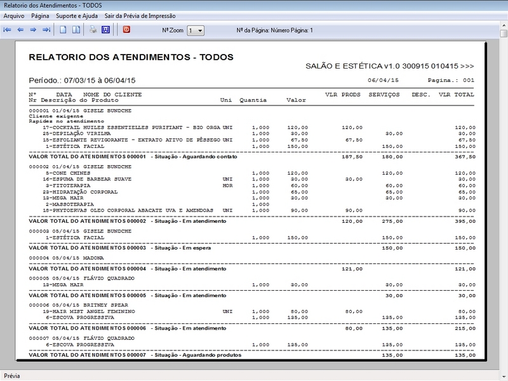This screenshot has width=508, height=381.
Task: Click the vertical scrollbar thumb
Action: click(x=504, y=34)
